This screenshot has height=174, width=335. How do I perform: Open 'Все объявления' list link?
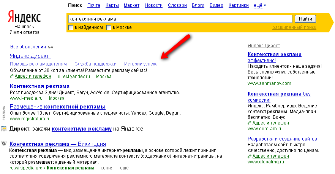click(x=28, y=47)
